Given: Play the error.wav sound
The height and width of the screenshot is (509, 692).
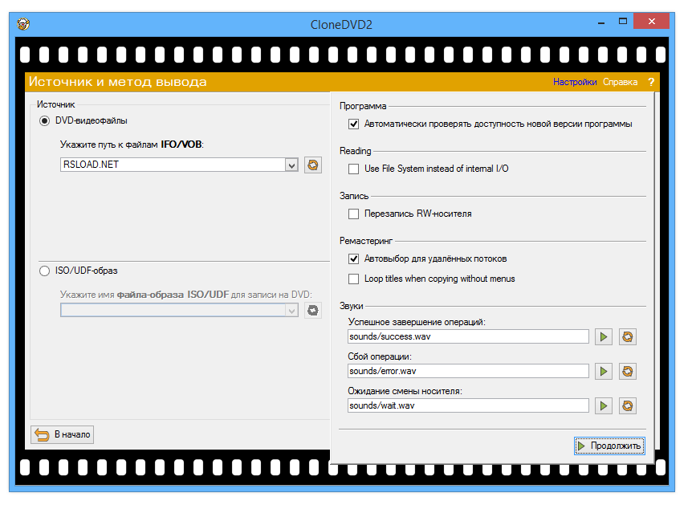Looking at the screenshot, I should [x=604, y=372].
